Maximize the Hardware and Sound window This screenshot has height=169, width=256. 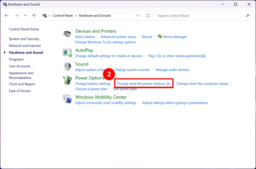click(235, 4)
